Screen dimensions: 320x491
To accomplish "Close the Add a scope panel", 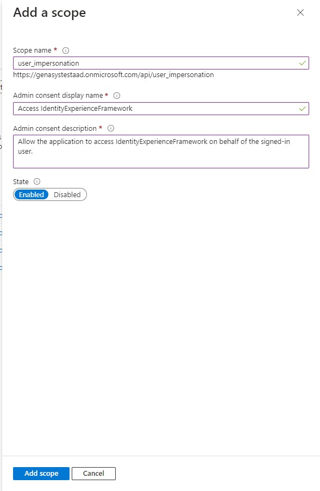I will (300, 12).
